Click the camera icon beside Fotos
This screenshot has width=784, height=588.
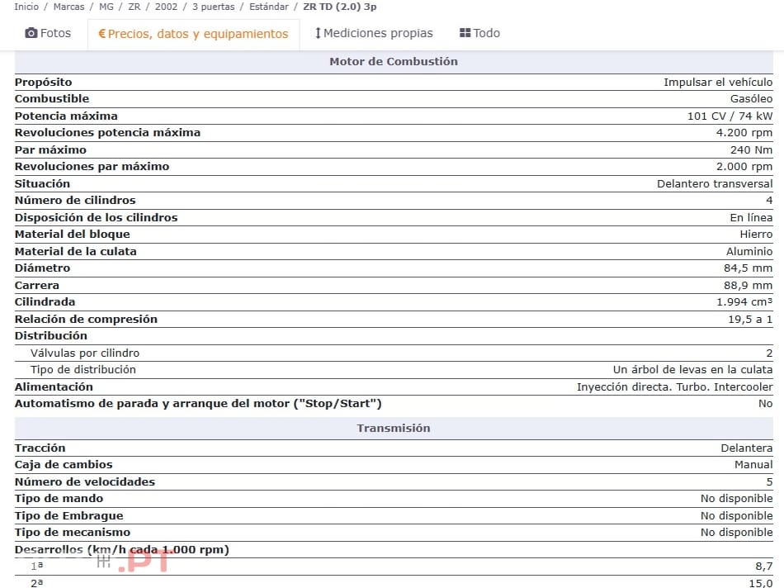tap(31, 33)
